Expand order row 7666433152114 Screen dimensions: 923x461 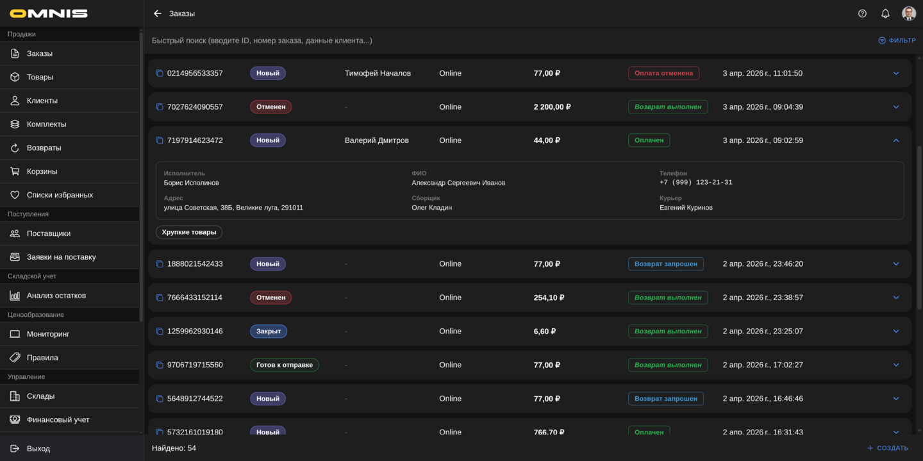tap(896, 298)
